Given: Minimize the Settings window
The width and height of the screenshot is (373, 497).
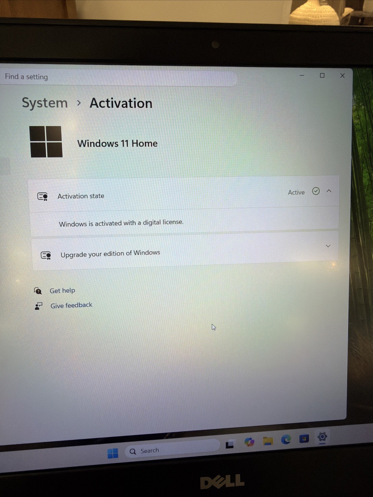Looking at the screenshot, I should pyautogui.click(x=302, y=76).
